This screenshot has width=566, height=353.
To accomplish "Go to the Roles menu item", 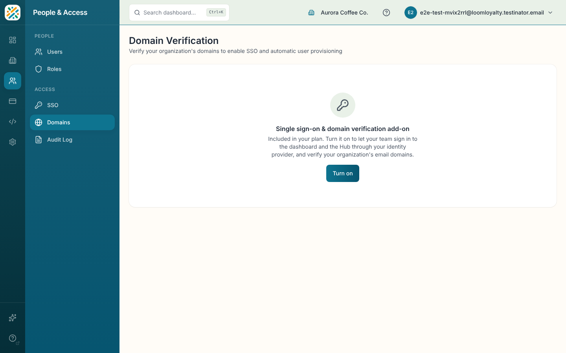I will (x=72, y=69).
